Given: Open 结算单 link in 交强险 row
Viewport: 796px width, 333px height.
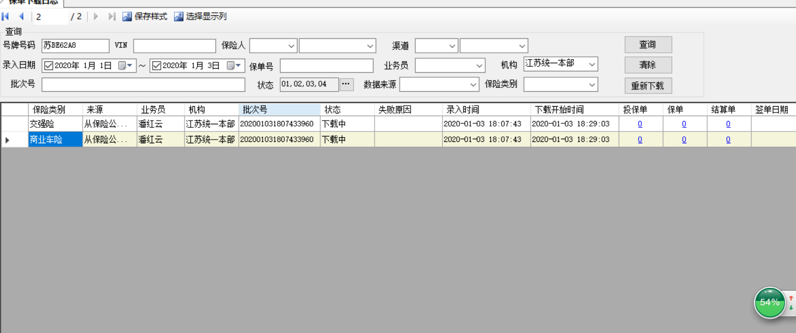Looking at the screenshot, I should (x=728, y=124).
